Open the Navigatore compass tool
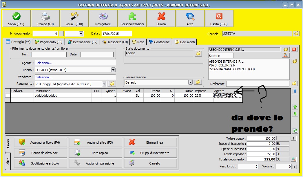 point(103,18)
